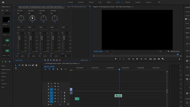Viewport: 190px width, 107px height.
Task: Add a marker in the timeline
Action: pyautogui.click(x=57, y=69)
